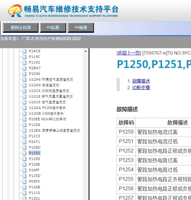This screenshot has width=191, height=200.
Task: Click the page icon beside U1015
Action: 24,91
